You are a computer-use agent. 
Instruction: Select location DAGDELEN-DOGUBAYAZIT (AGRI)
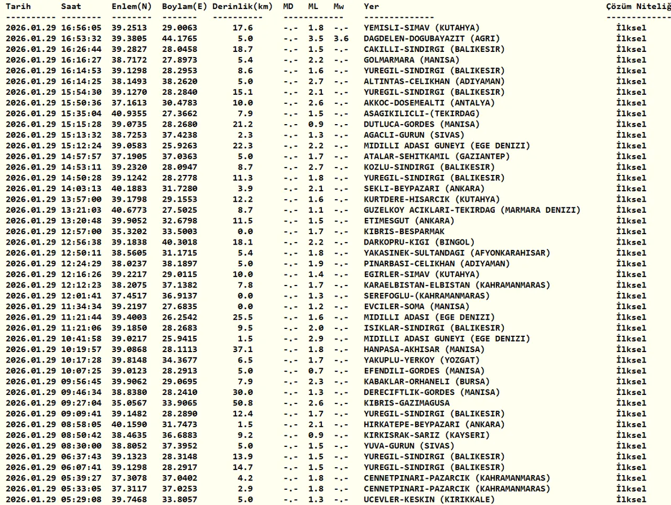(x=431, y=38)
